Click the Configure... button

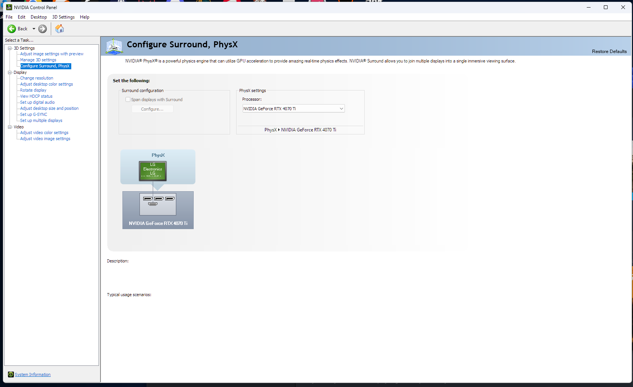pyautogui.click(x=152, y=109)
